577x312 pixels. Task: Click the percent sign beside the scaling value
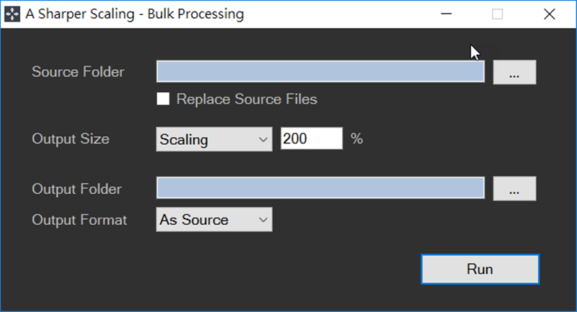click(356, 139)
